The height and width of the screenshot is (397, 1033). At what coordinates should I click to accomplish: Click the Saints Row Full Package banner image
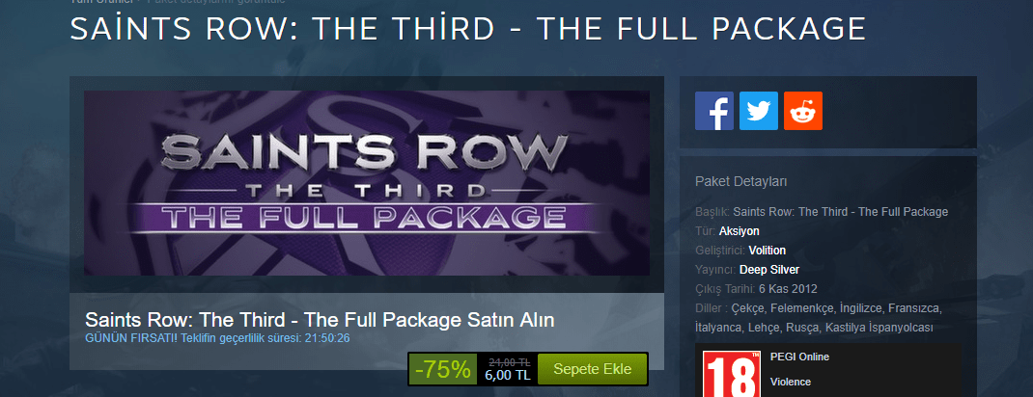coord(367,183)
